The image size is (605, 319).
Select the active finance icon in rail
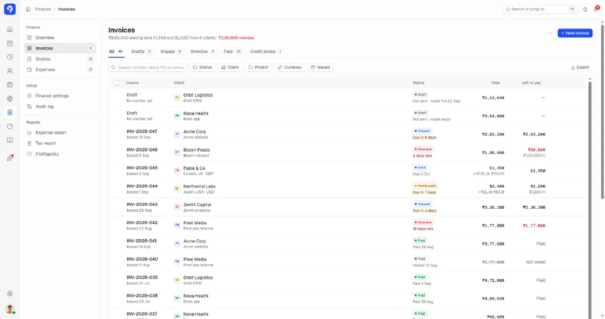tap(10, 112)
